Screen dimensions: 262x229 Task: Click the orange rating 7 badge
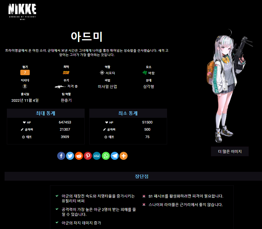coord(25,73)
